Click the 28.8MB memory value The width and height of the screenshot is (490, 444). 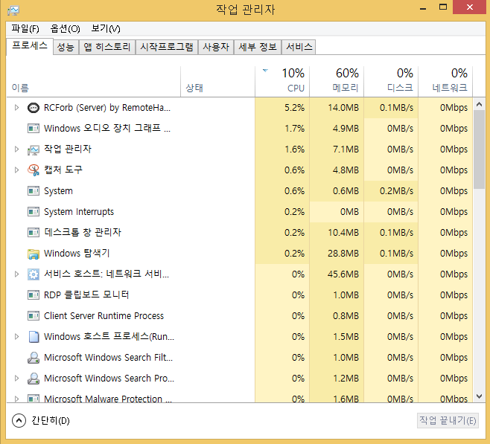[x=343, y=254]
